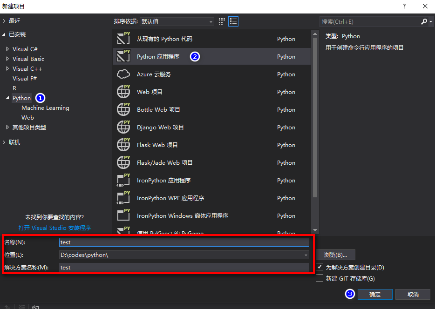Select Python category in the tree
This screenshot has width=435, height=309.
point(21,98)
